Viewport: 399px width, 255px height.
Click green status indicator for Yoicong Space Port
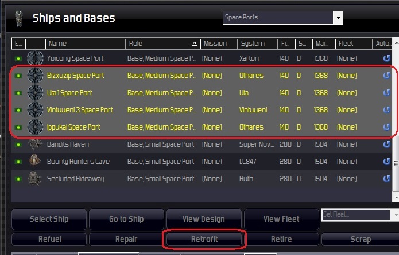coord(18,58)
